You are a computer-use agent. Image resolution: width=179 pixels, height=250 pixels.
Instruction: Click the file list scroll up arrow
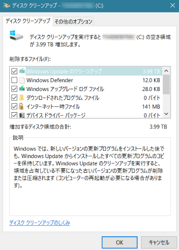[166, 71]
